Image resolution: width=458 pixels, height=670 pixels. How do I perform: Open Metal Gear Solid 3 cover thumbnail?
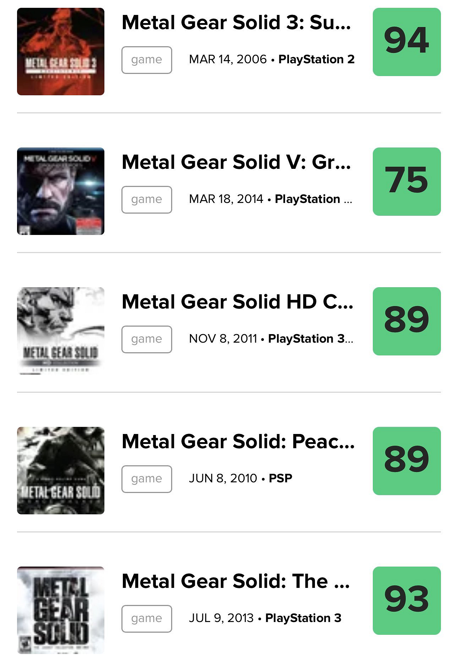(61, 52)
